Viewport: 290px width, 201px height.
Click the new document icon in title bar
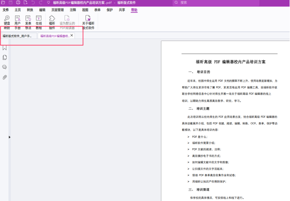[x=26, y=3]
